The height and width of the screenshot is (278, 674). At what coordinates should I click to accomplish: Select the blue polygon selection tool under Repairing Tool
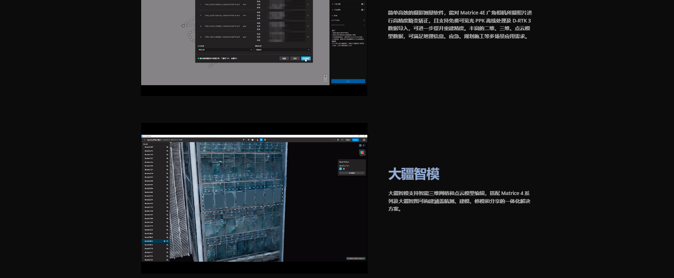(340, 169)
